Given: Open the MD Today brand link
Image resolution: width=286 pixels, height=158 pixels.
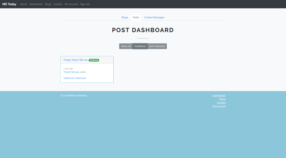Looking at the screenshot, I should tap(9, 4).
